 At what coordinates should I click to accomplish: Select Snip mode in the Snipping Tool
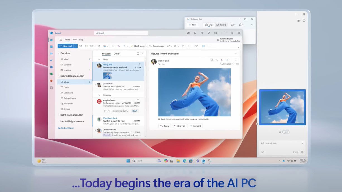click(209, 25)
